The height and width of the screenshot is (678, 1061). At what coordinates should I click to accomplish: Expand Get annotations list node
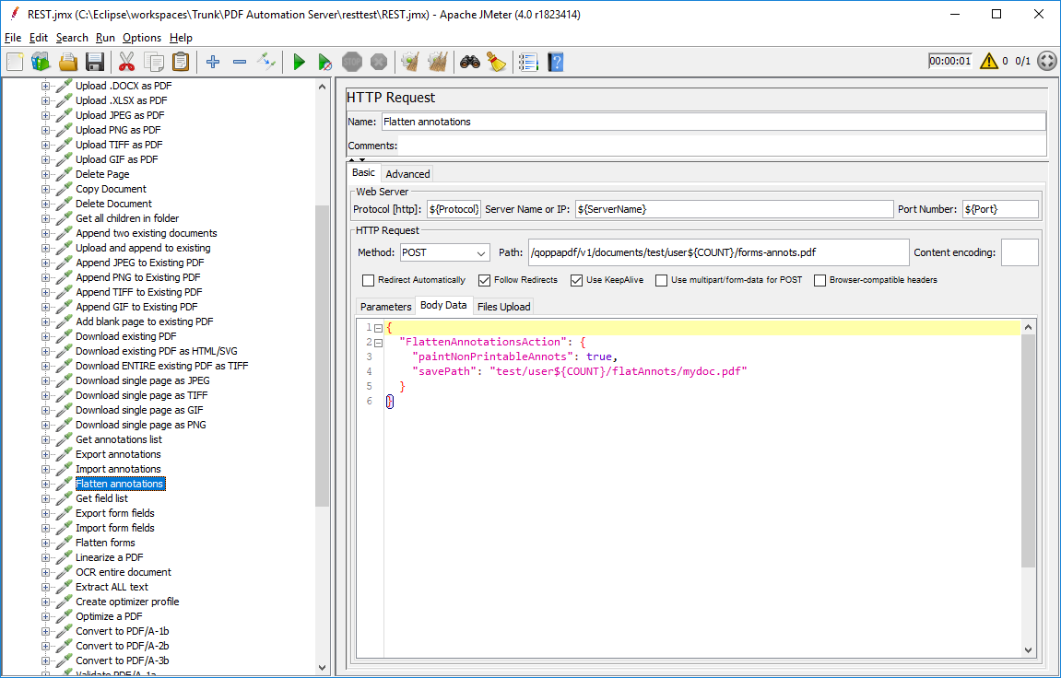pyautogui.click(x=45, y=439)
